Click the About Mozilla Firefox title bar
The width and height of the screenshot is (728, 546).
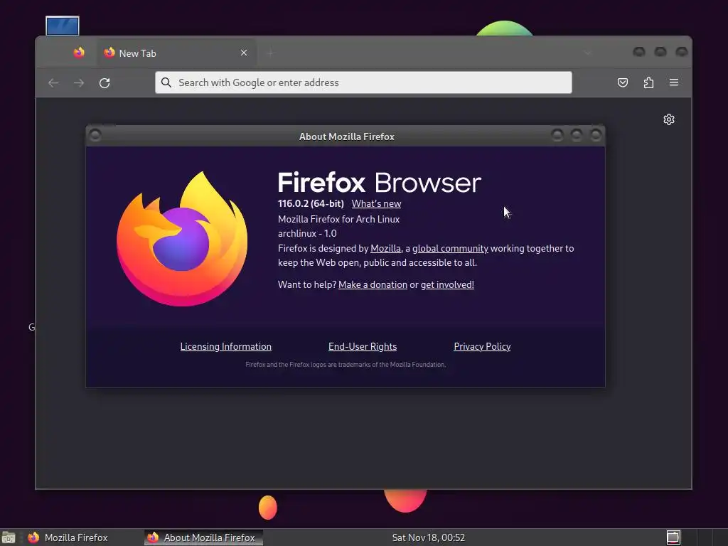pos(346,136)
